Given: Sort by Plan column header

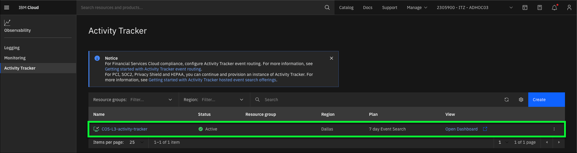Looking at the screenshot, I should tap(373, 114).
